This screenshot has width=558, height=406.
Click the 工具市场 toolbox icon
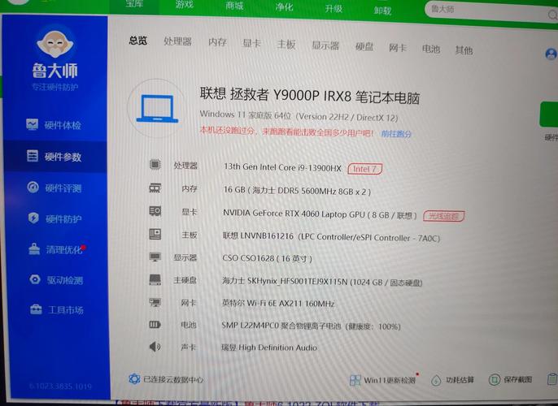(x=35, y=309)
